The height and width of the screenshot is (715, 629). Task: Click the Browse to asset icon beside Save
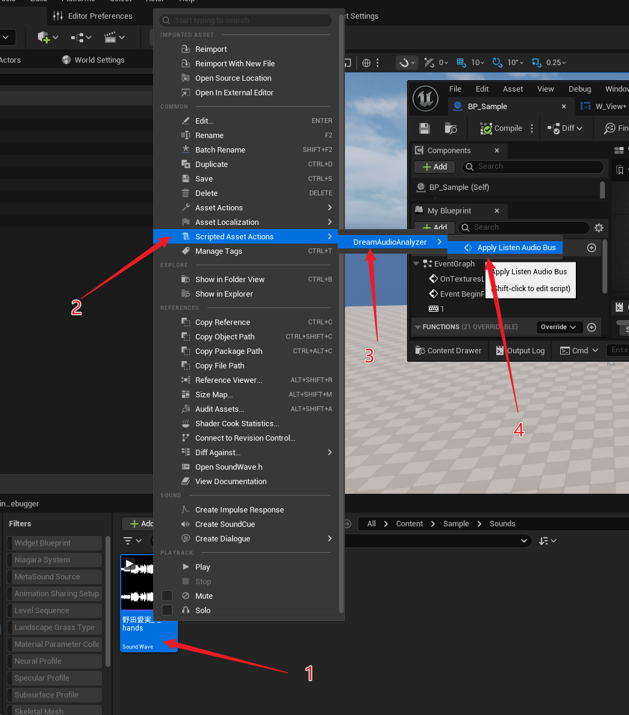point(450,128)
